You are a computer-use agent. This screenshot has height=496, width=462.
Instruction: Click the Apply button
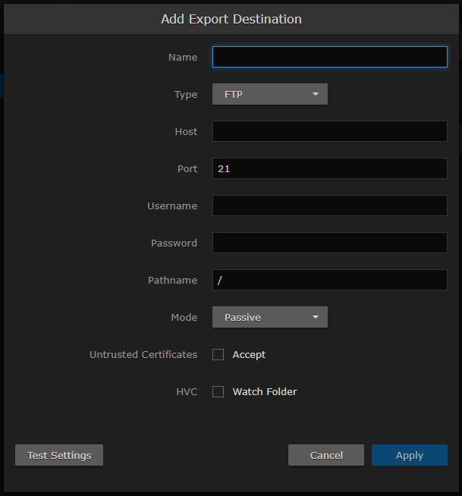point(409,455)
